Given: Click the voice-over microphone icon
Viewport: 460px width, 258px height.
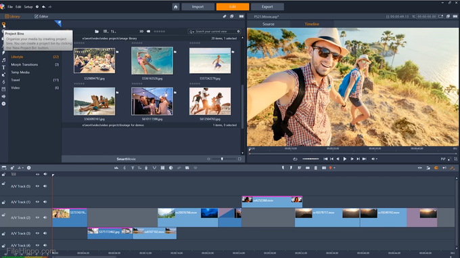Looking at the screenshot, I should (146, 168).
